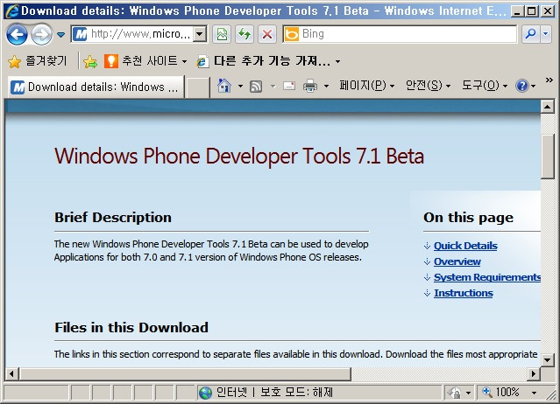The height and width of the screenshot is (404, 560).
Task: Click the forward navigation arrow
Action: 41,35
